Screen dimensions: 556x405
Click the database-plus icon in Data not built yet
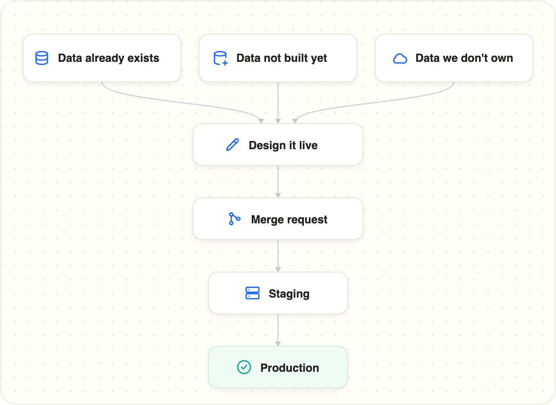click(x=220, y=58)
